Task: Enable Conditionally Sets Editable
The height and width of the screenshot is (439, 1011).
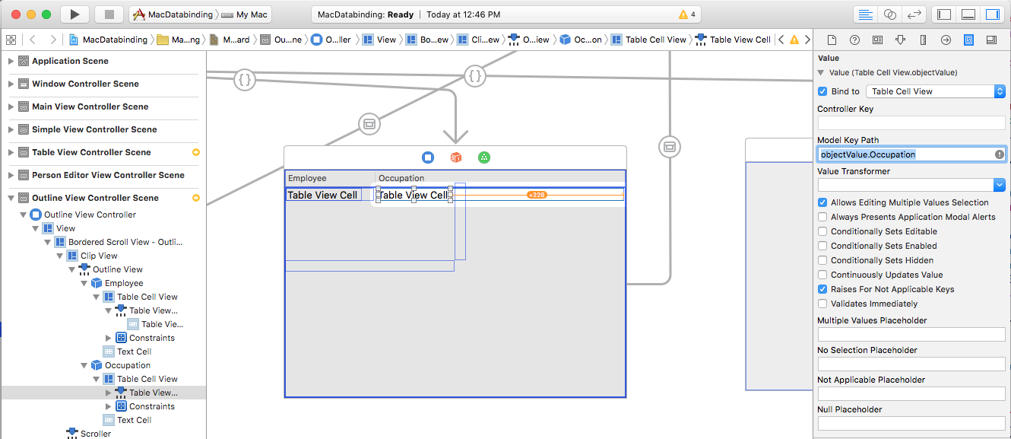Action: 822,231
